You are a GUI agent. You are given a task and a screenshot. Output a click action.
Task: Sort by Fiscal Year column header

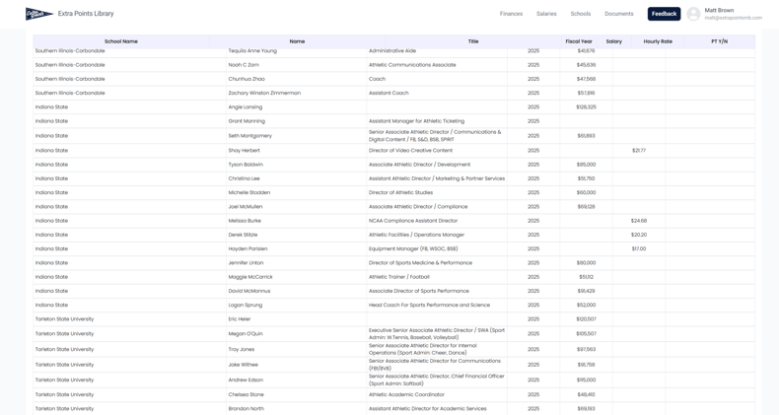pyautogui.click(x=579, y=41)
